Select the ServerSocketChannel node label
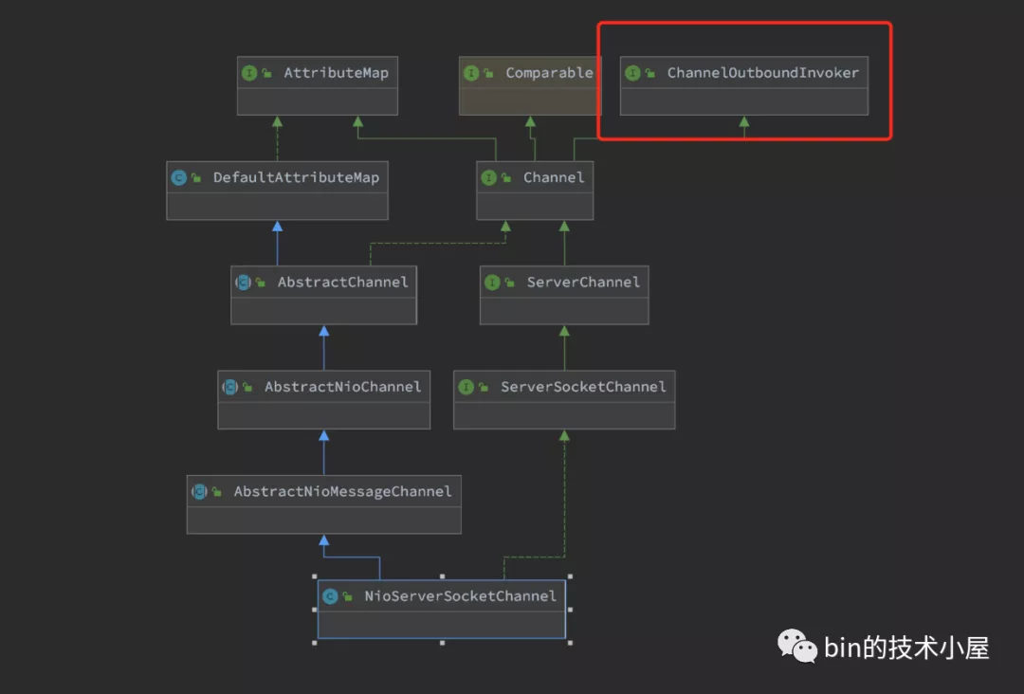Image resolution: width=1024 pixels, height=694 pixels. click(583, 387)
